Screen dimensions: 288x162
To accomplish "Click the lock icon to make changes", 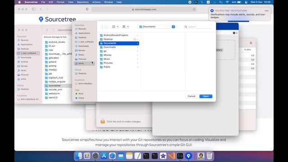I will (103, 121).
